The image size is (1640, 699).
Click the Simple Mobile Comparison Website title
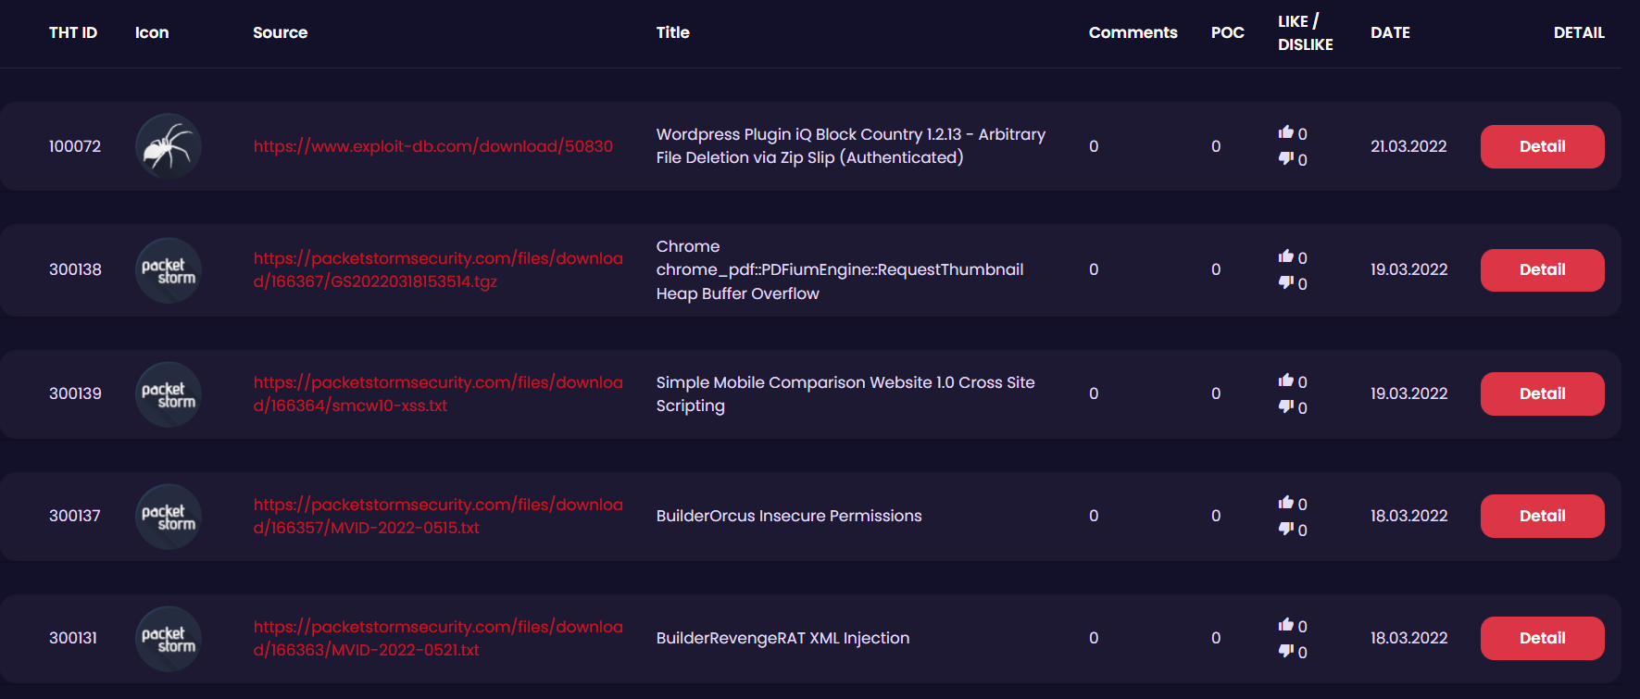pyautogui.click(x=845, y=393)
